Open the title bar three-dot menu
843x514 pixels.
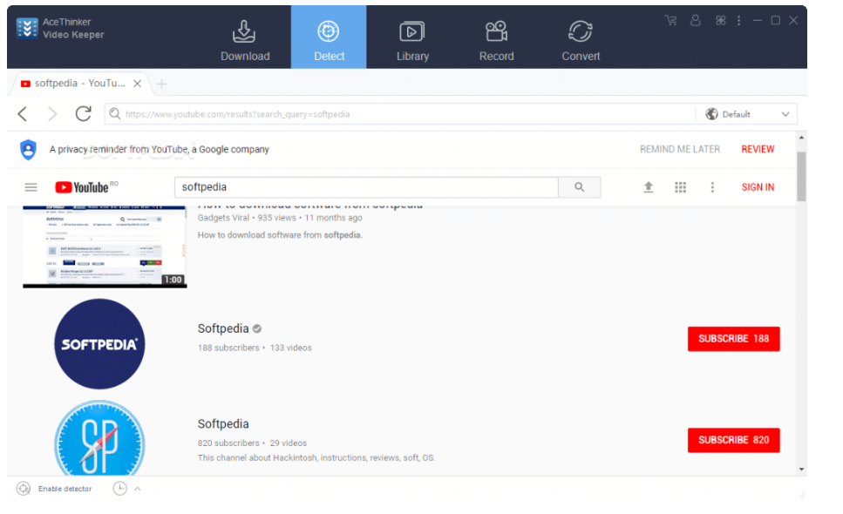(738, 20)
